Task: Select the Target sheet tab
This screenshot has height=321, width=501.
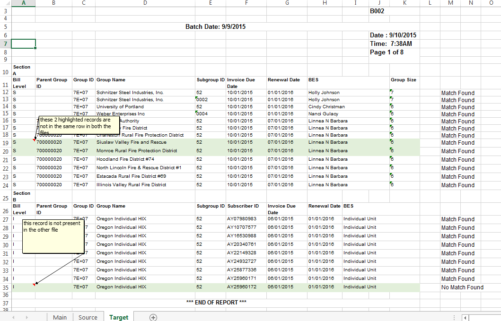Action: point(119,317)
